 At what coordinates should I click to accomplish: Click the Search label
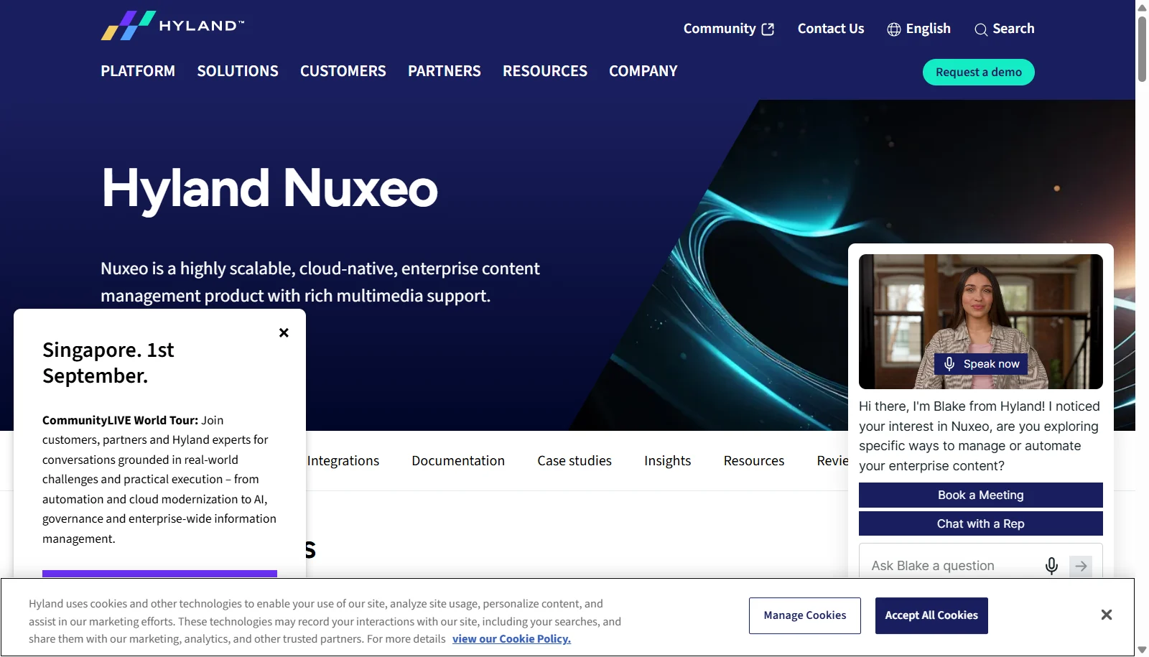(x=1013, y=29)
